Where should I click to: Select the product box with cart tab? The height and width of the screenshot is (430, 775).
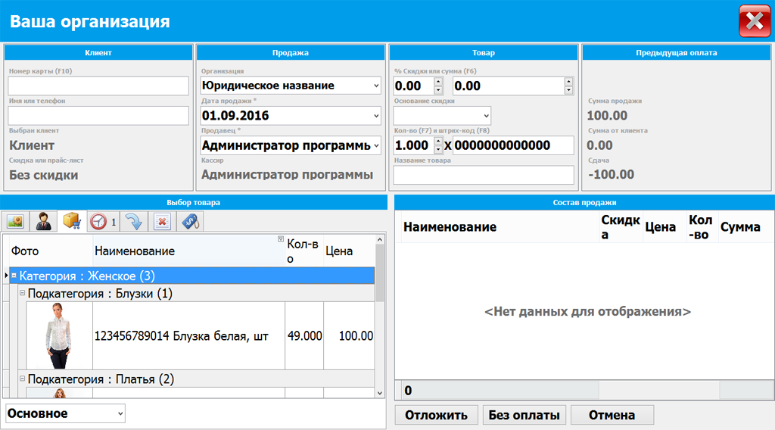[x=72, y=221]
